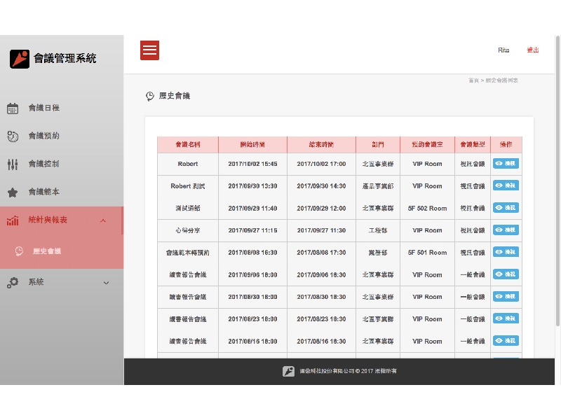Viewport: 561px width, 420px height.
Task: Click the 會議控制 sliders icon
Action: point(13,164)
